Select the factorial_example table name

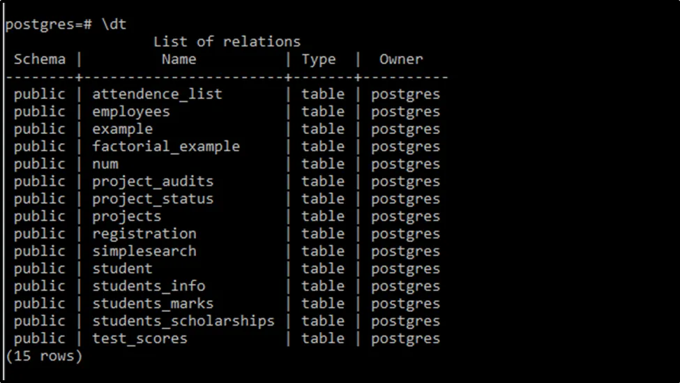pos(166,147)
